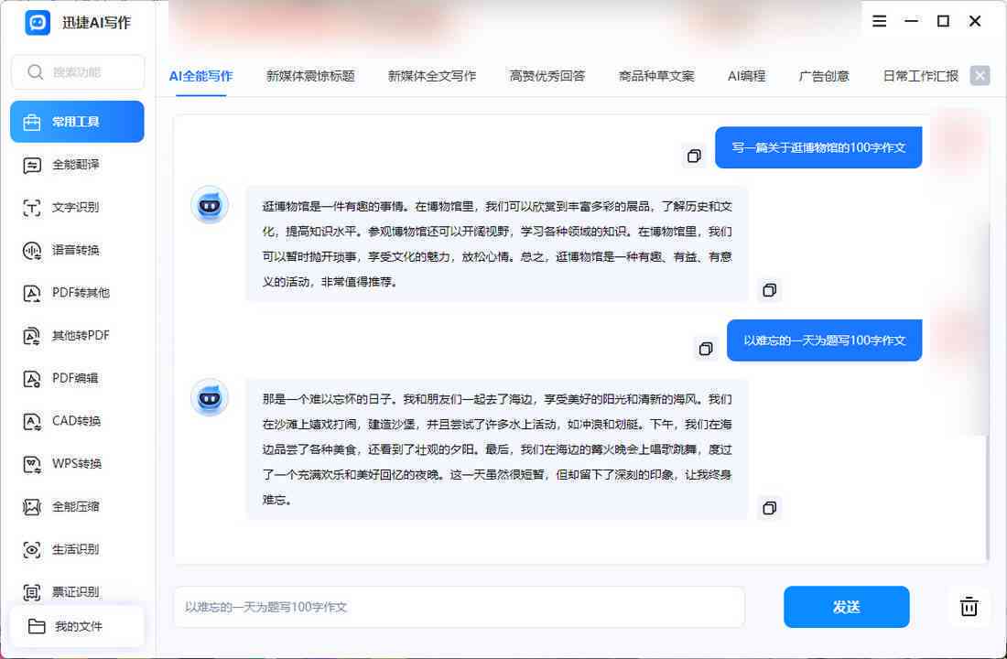Focus the 搜索功能 search field
The image size is (1007, 659).
point(78,72)
